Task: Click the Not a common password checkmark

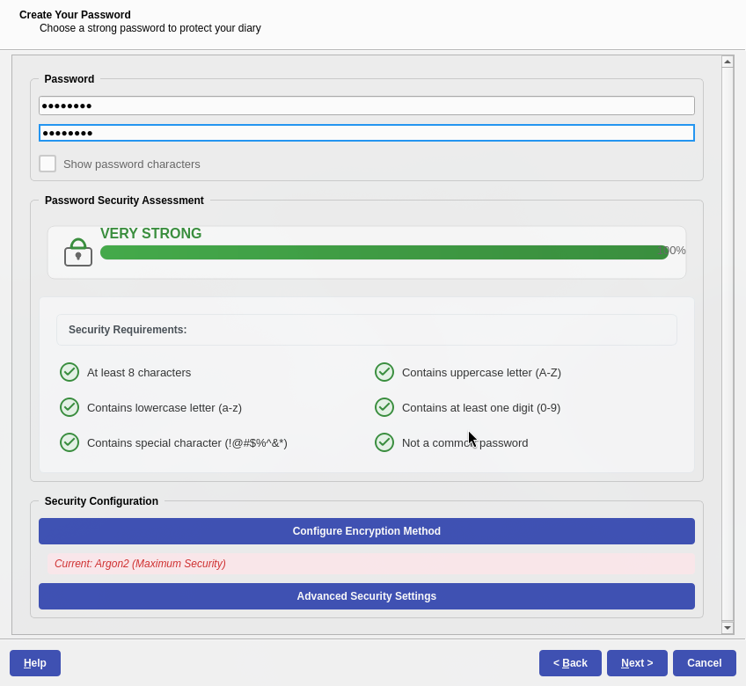Action: point(384,442)
